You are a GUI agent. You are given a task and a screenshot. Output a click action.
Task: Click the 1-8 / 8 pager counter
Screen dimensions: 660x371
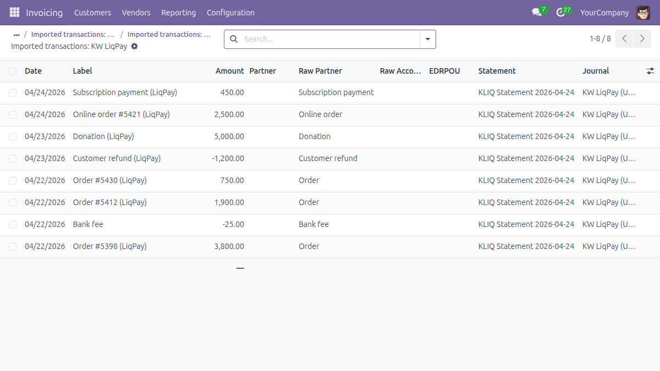pyautogui.click(x=600, y=38)
